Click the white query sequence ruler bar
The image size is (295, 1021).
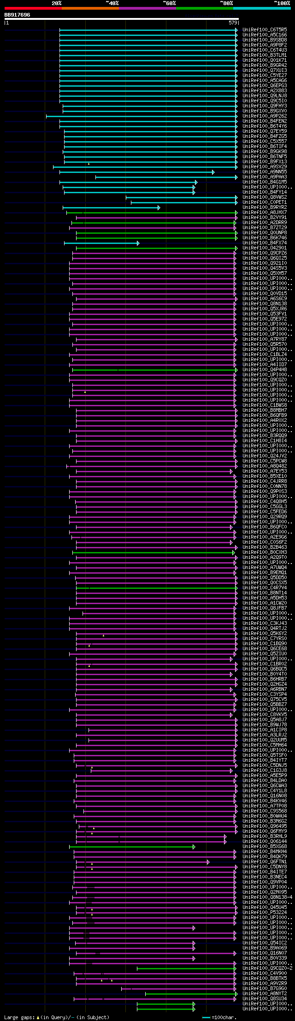[121, 19]
